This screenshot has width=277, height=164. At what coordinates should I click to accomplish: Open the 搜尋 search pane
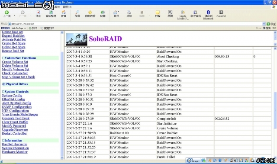tap(77, 14)
